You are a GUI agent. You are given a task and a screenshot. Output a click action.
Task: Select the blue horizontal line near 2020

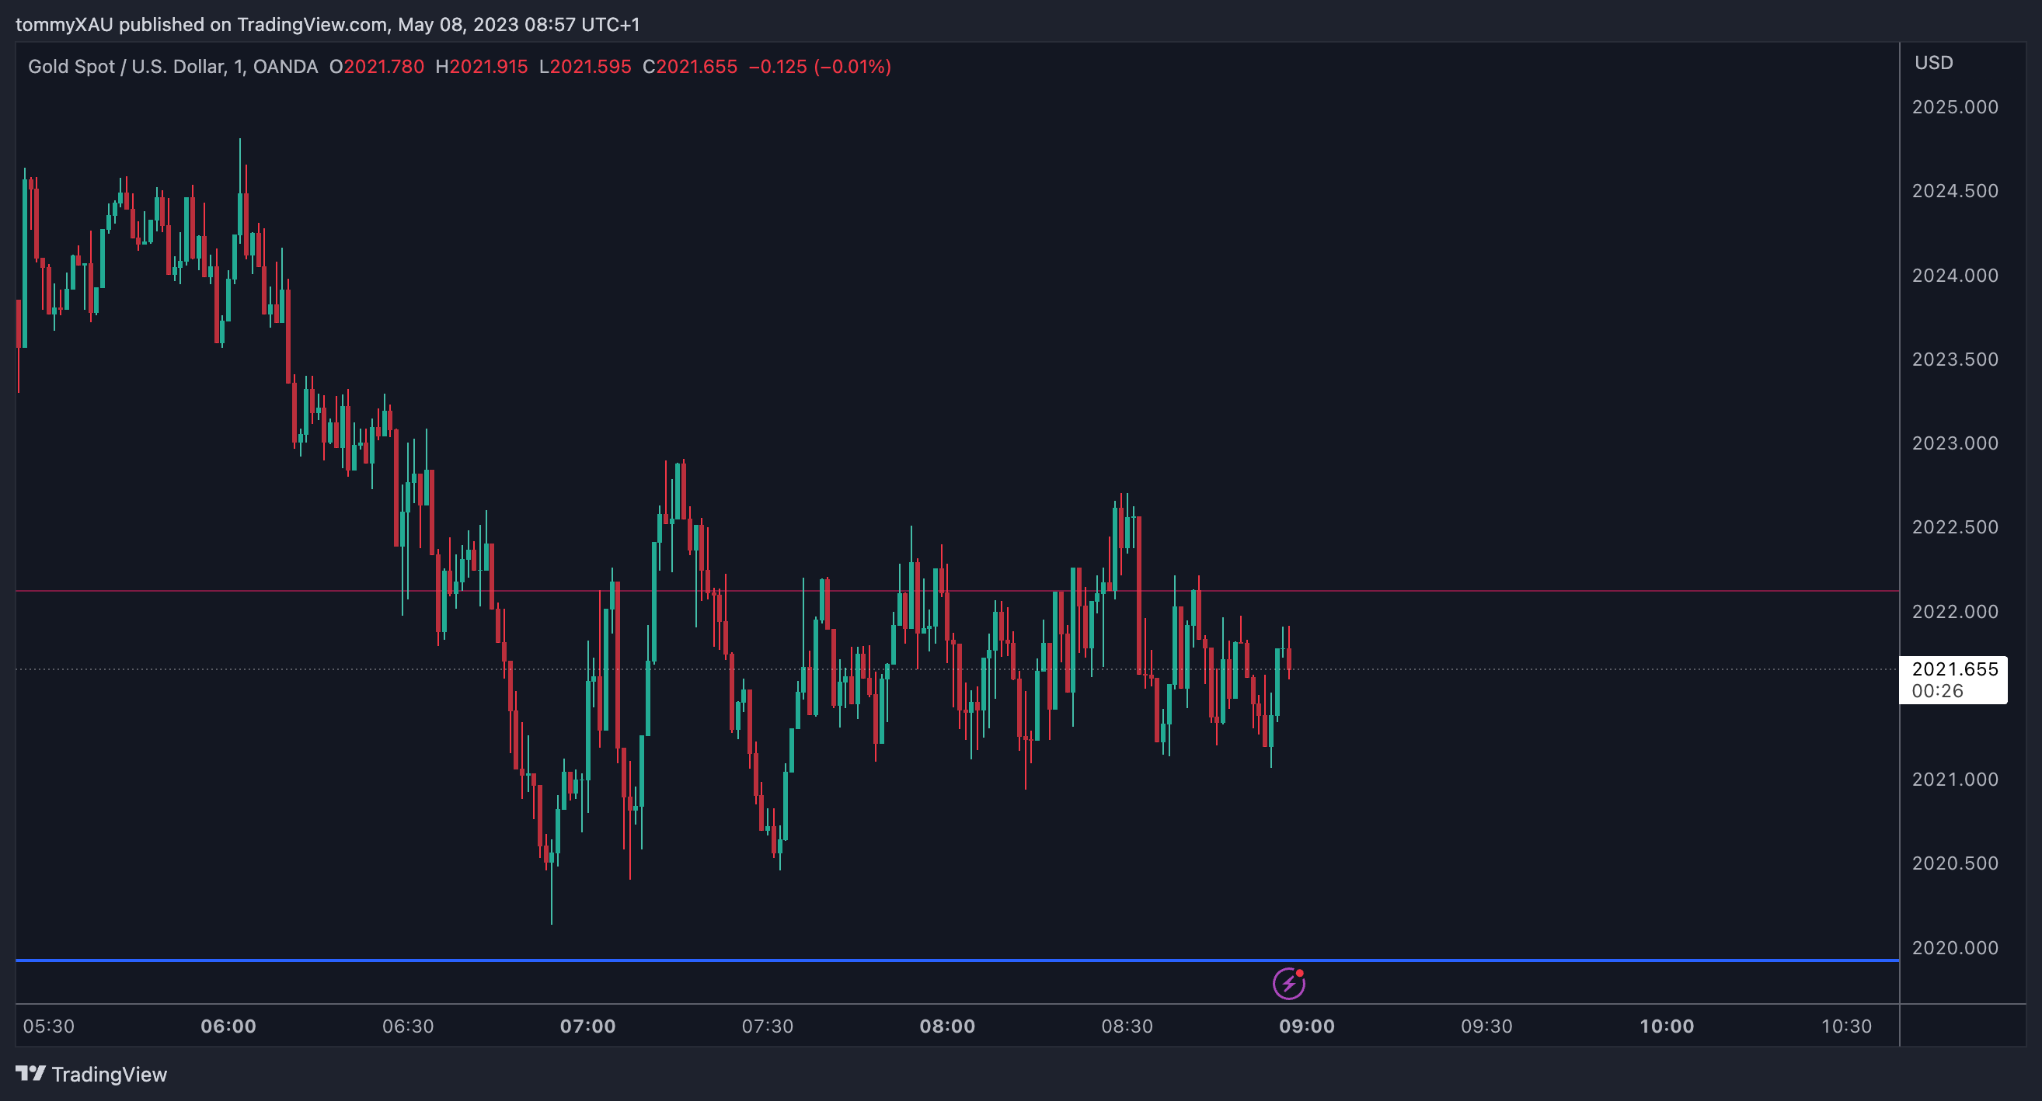(x=957, y=960)
